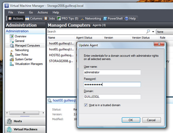
Task: Click the Networking icon in the sidebar tree
Action: 12,51
